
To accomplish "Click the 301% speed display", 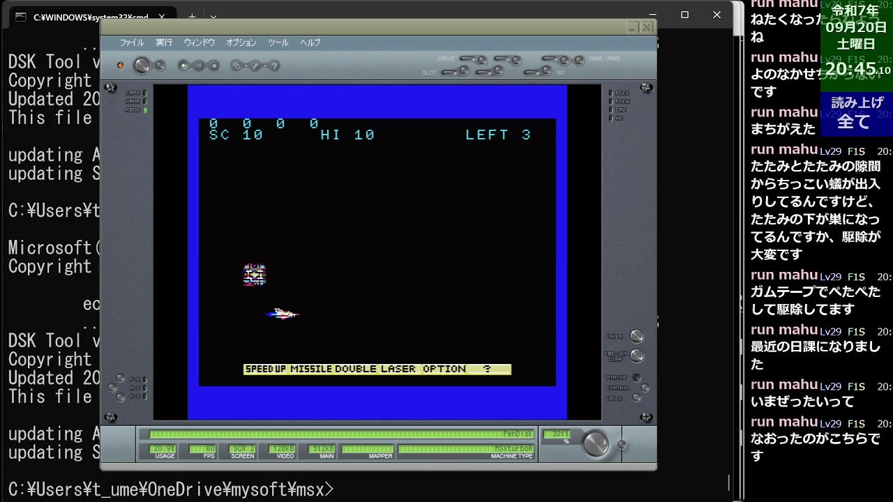I will pos(556,435).
